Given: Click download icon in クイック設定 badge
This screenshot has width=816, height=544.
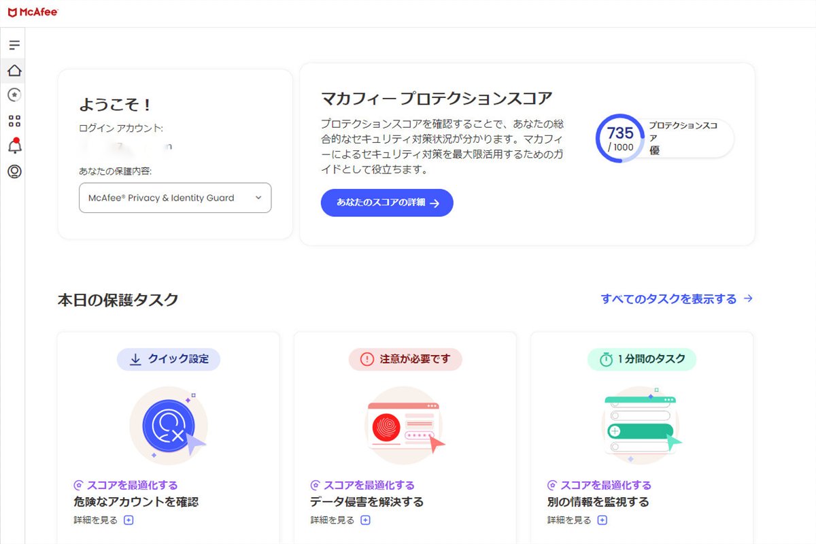Looking at the screenshot, I should tap(135, 360).
